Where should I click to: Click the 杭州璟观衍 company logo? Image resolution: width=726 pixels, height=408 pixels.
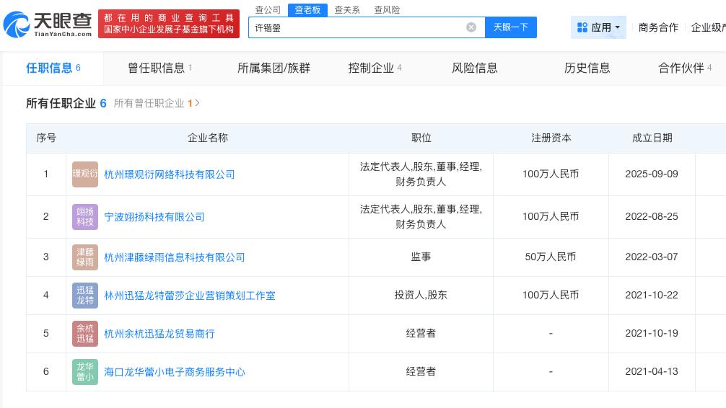(x=85, y=174)
